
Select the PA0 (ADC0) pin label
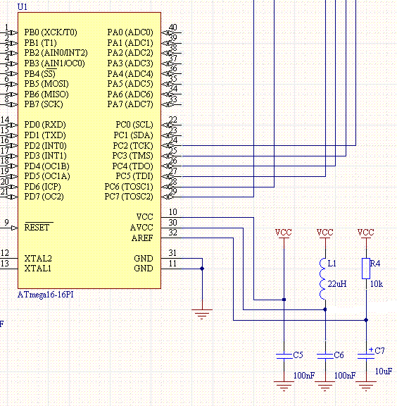coord(130,32)
